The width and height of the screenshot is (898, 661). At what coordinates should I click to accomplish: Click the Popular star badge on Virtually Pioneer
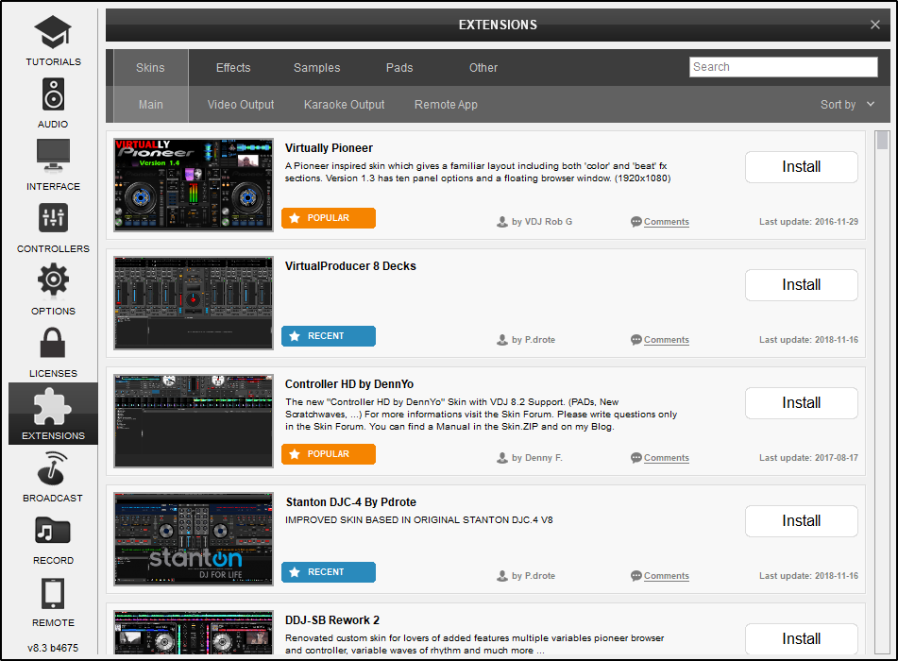329,218
